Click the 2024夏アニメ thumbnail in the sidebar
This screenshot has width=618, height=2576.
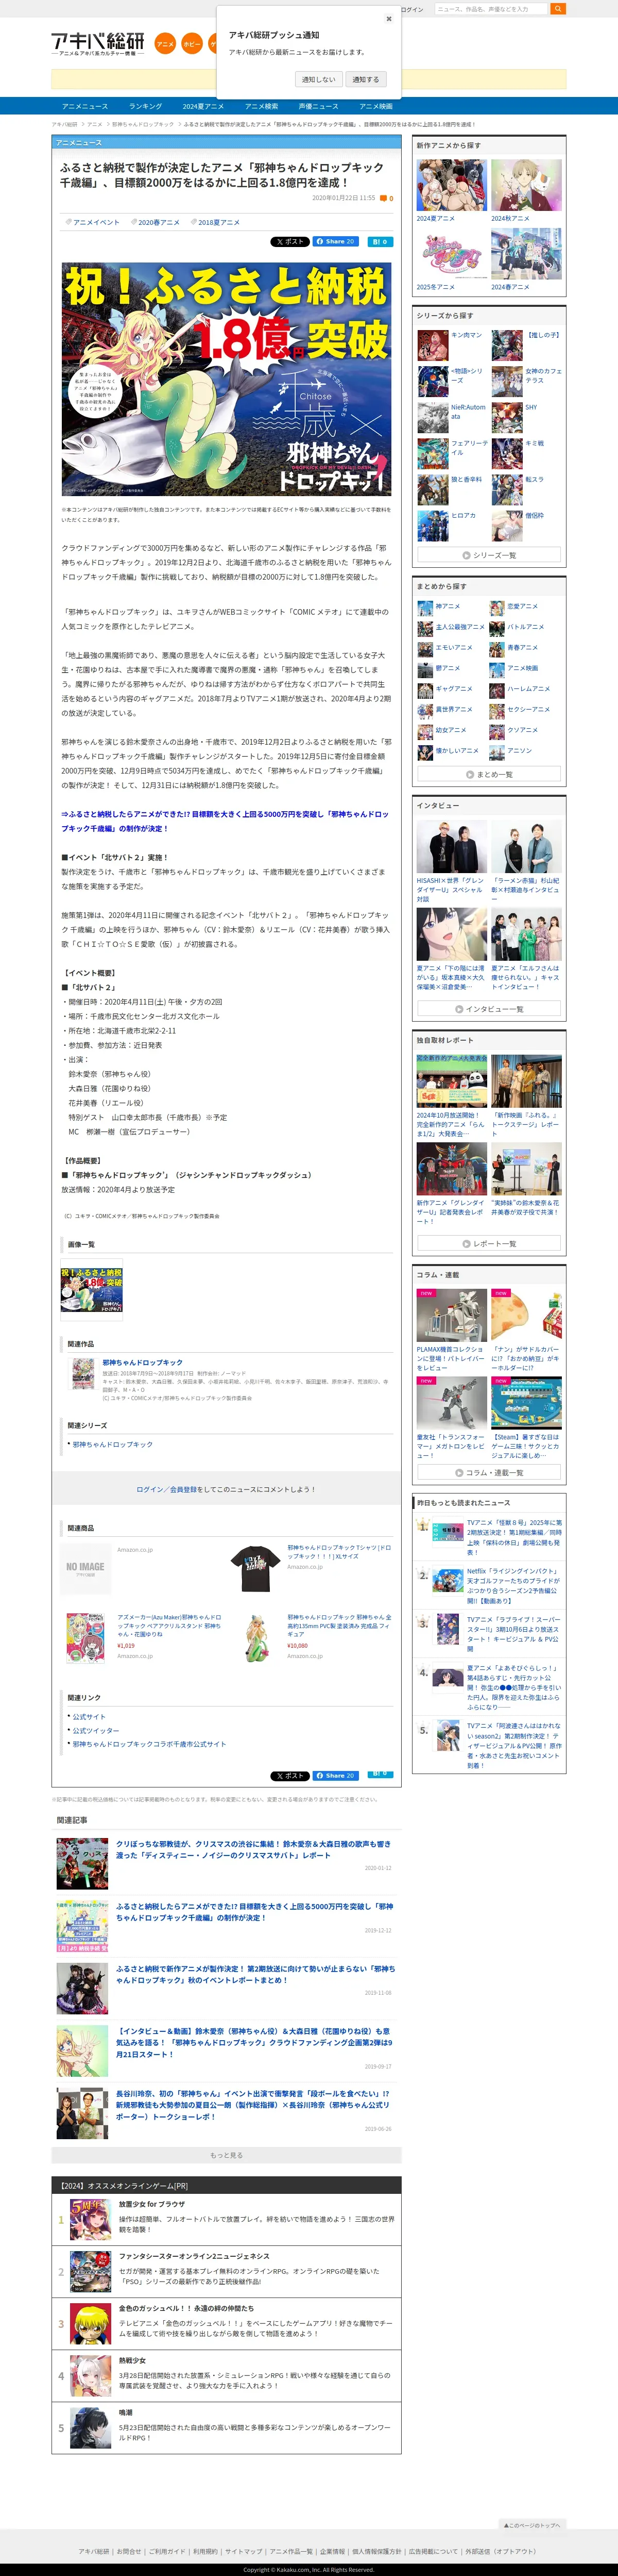[451, 185]
